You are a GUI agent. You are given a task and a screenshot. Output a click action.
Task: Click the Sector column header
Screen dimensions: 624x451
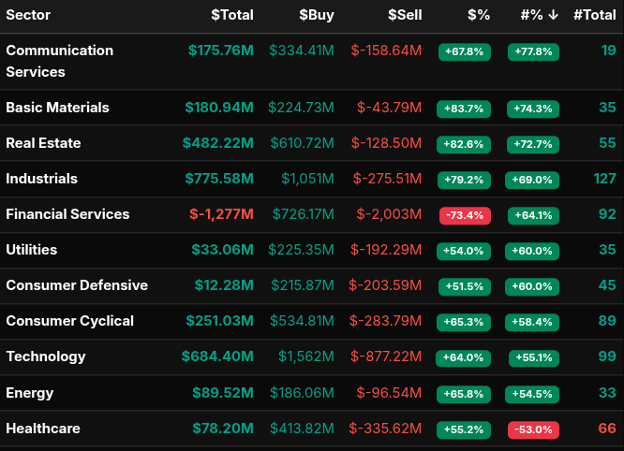(28, 15)
